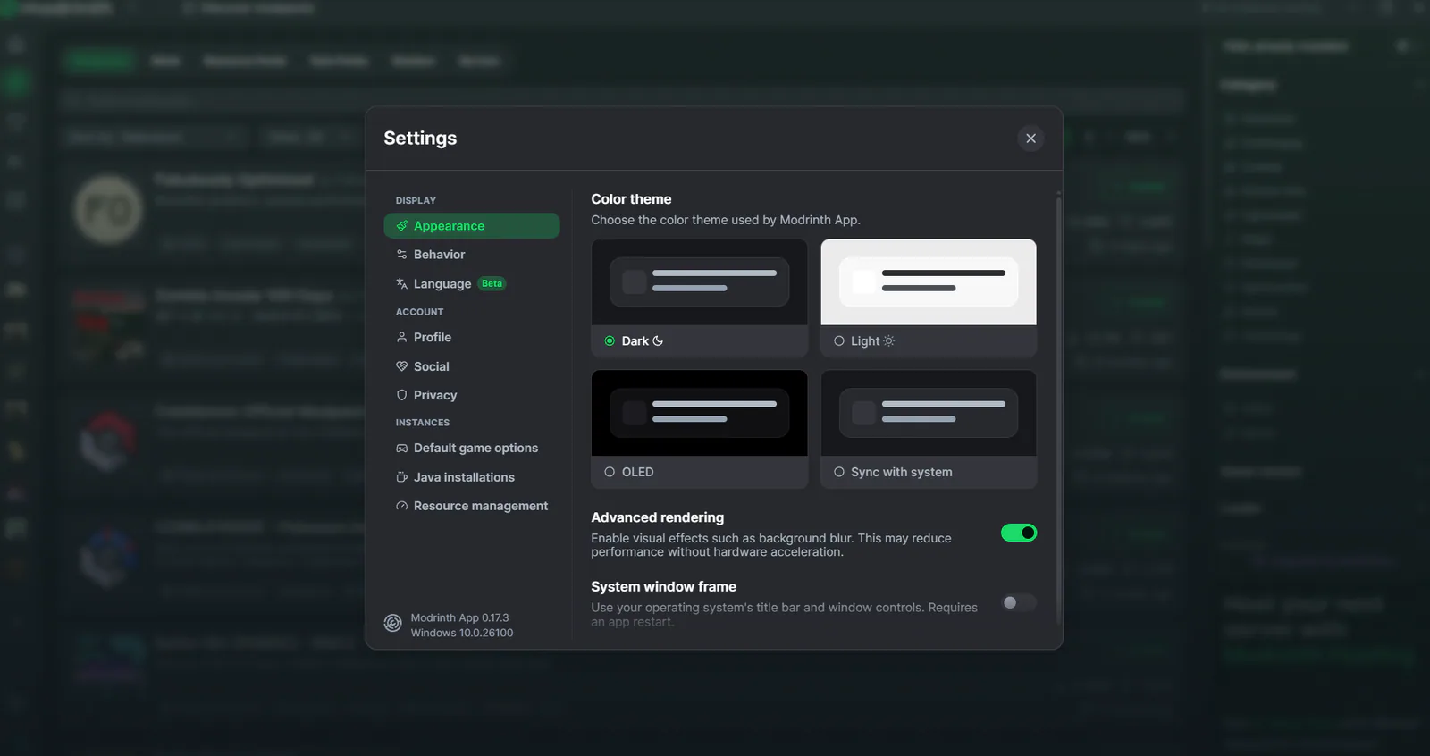Click the "INSTANCES" section header
The height and width of the screenshot is (756, 1430).
(423, 423)
